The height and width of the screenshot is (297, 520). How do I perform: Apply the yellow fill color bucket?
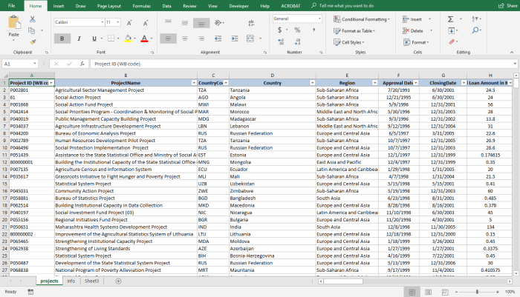(x=128, y=39)
